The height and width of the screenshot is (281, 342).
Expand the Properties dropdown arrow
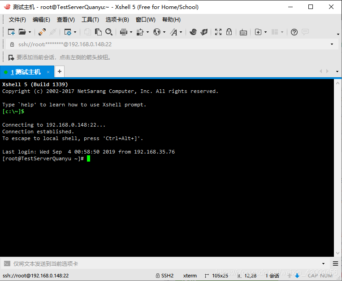[75, 32]
